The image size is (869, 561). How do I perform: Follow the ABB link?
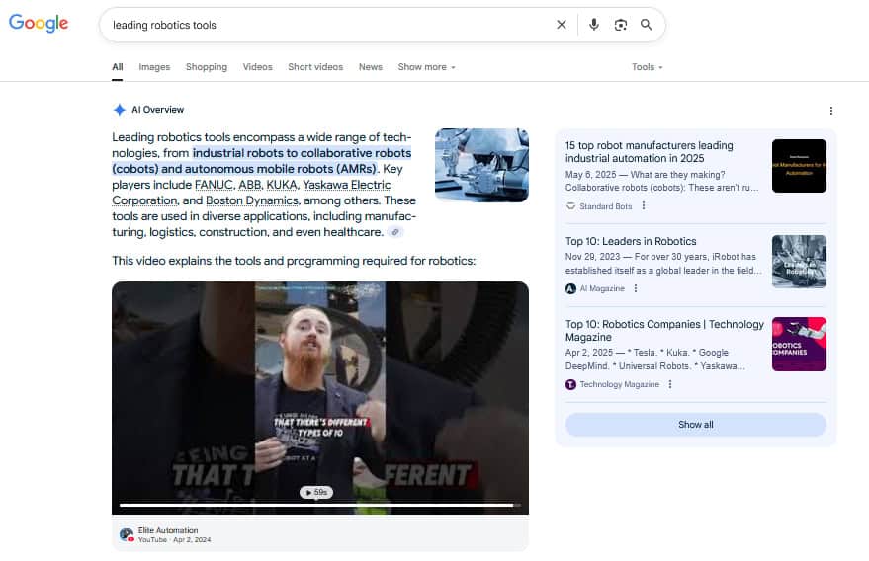249,185
